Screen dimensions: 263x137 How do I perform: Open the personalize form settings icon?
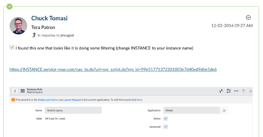(228, 91)
